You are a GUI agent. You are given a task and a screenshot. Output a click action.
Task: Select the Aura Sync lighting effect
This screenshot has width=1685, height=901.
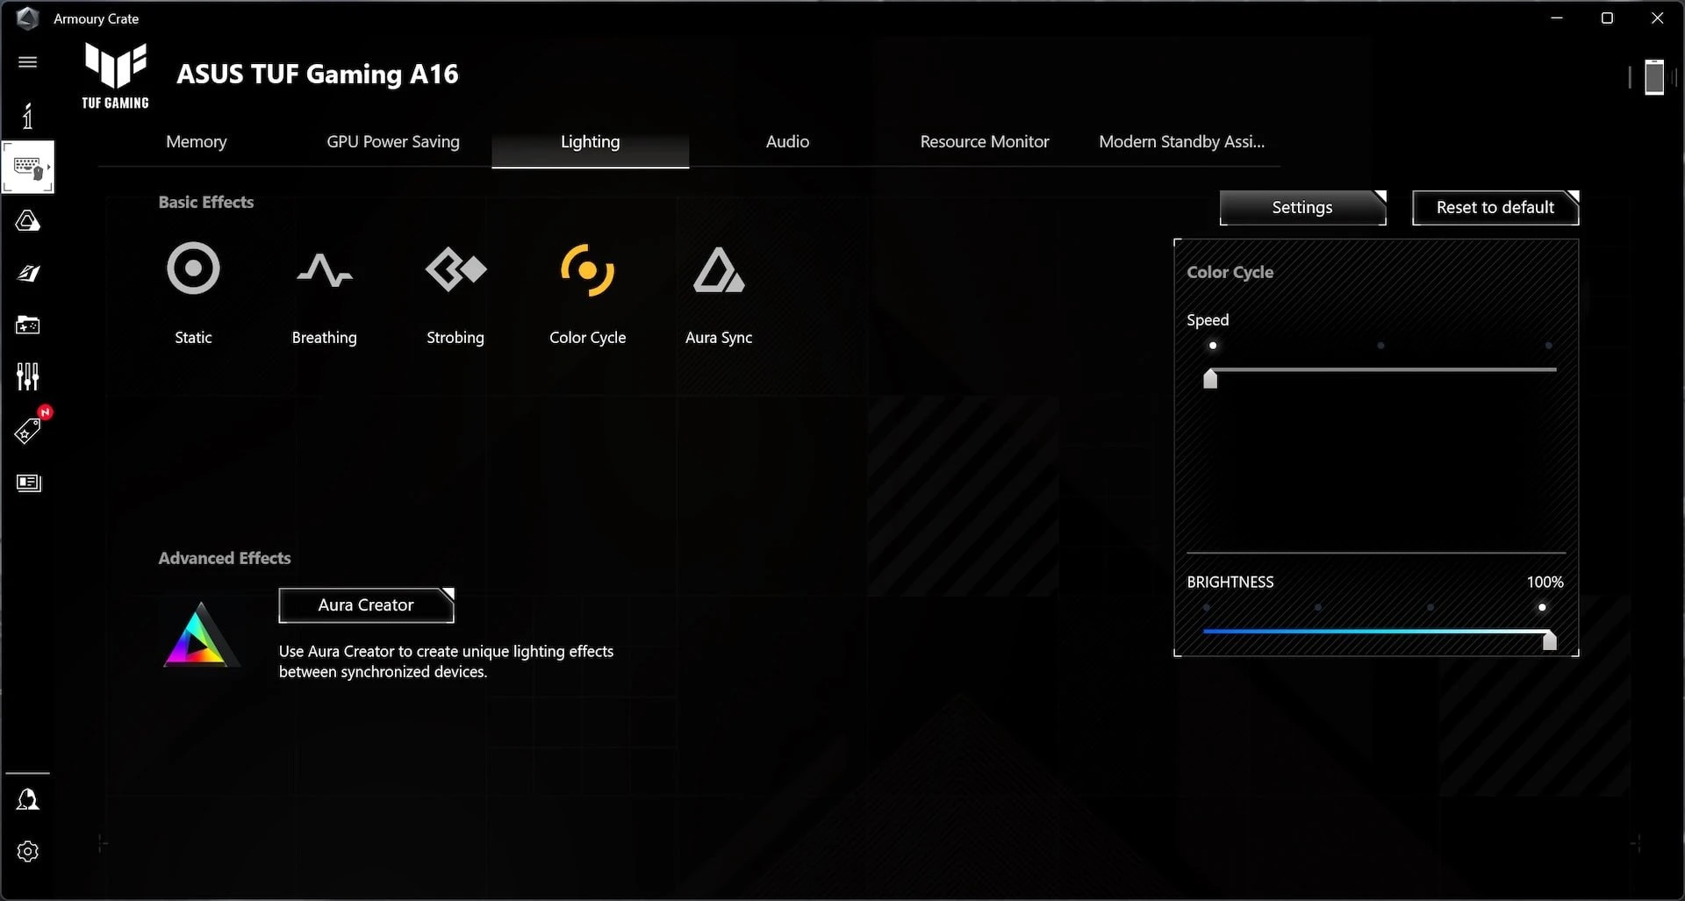click(x=719, y=293)
